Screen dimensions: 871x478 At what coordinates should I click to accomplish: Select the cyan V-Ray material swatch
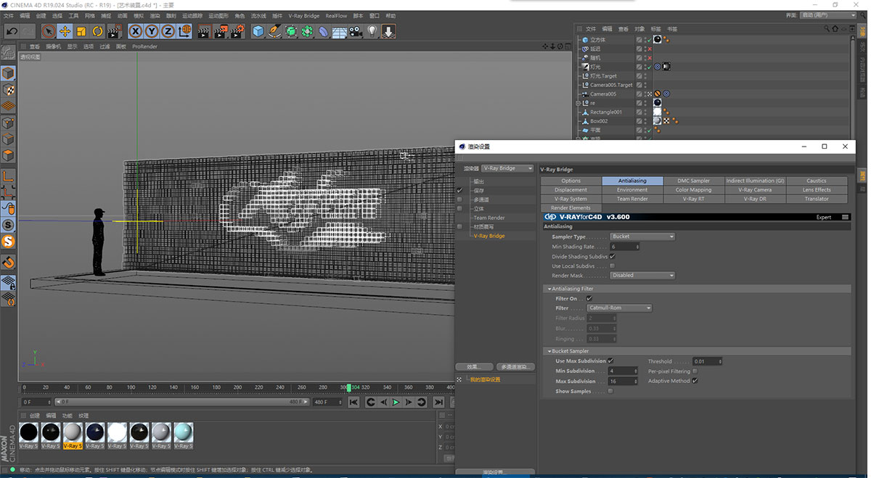[183, 433]
